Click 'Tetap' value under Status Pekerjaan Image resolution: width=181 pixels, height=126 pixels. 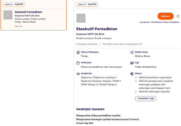[84, 56]
